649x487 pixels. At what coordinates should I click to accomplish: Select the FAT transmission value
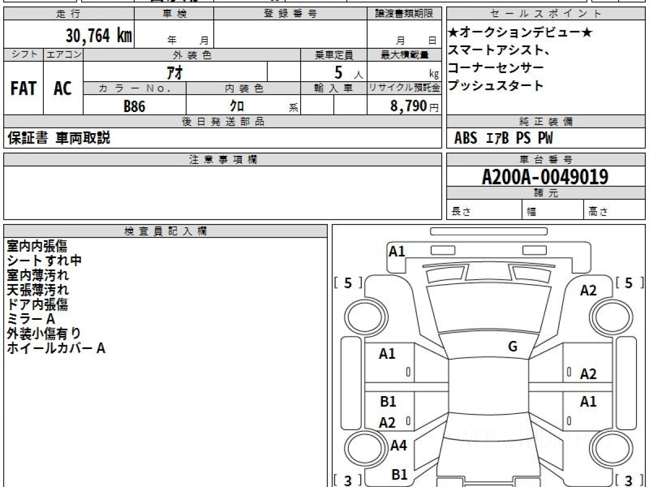pos(24,88)
